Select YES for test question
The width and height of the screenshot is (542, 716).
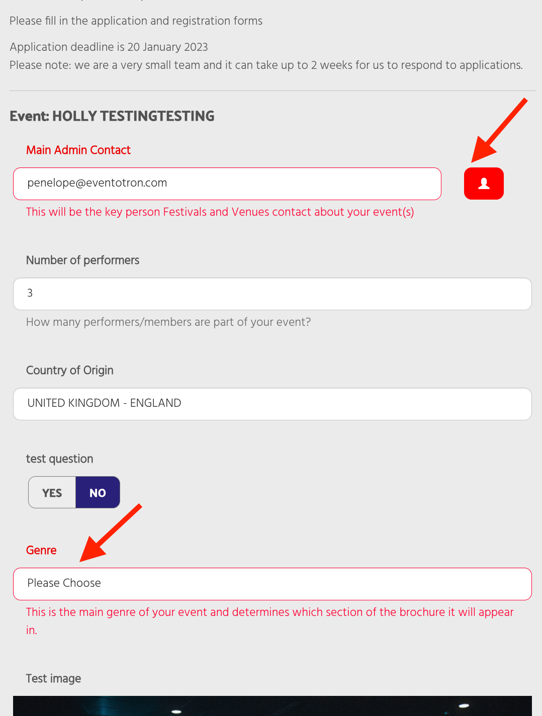pyautogui.click(x=52, y=492)
